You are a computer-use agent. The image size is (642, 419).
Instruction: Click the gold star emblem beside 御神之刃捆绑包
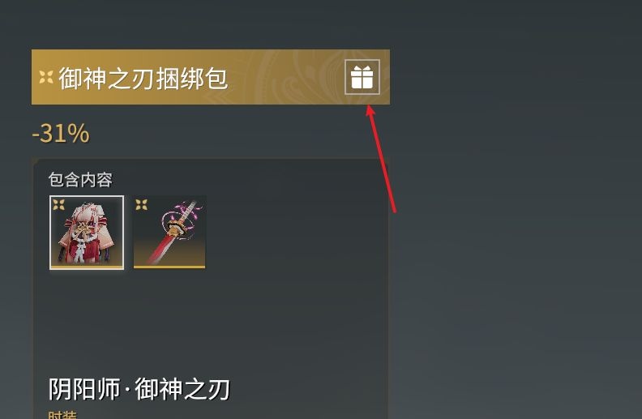[x=46, y=77]
